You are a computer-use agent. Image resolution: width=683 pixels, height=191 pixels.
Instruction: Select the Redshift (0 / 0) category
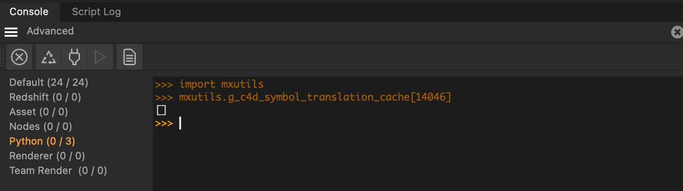pyautogui.click(x=45, y=97)
